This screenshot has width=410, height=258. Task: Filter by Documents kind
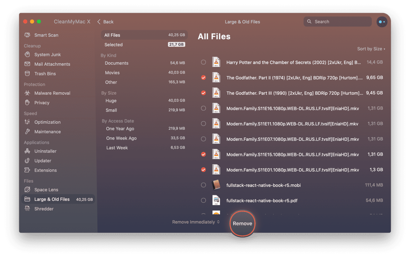pyautogui.click(x=144, y=63)
